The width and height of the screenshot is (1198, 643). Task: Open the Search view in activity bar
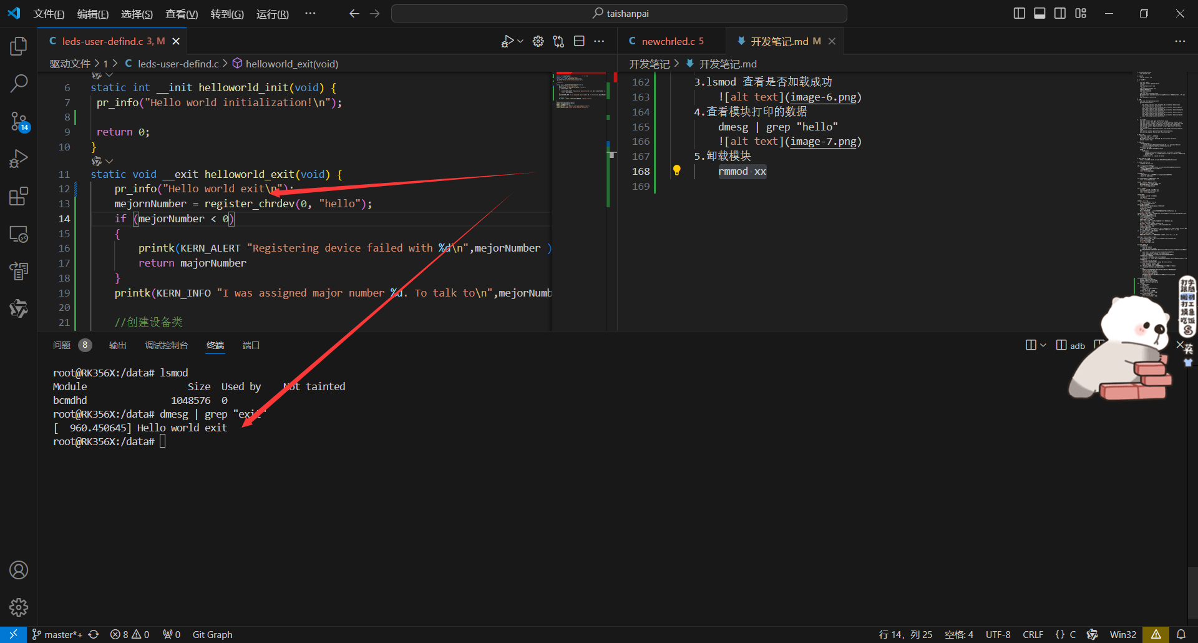(19, 83)
